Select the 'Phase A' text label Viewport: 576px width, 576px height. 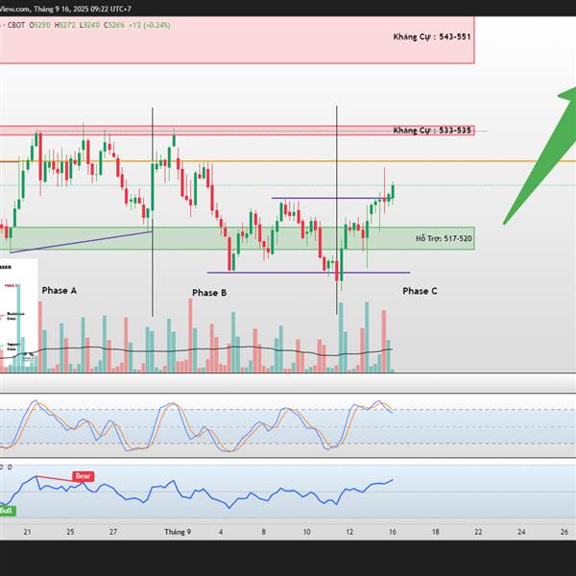tap(60, 291)
